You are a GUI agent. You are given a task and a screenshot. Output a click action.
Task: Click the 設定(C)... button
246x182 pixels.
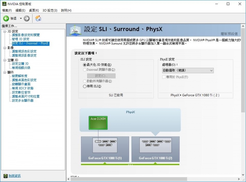pos(101,76)
